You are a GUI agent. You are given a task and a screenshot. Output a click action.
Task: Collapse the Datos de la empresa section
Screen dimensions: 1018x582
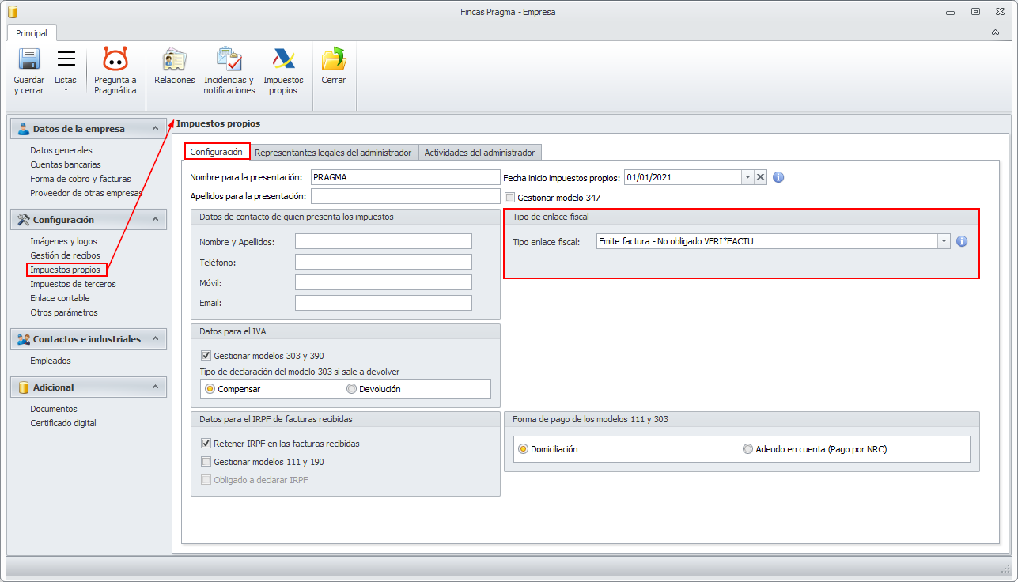(x=155, y=129)
